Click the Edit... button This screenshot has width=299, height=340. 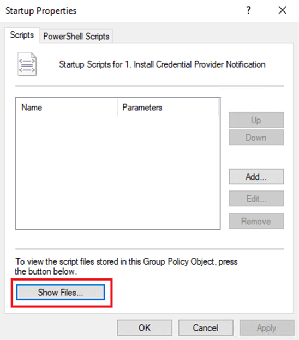pos(256,199)
